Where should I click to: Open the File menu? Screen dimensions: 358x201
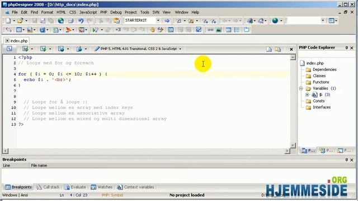[x=15, y=12]
